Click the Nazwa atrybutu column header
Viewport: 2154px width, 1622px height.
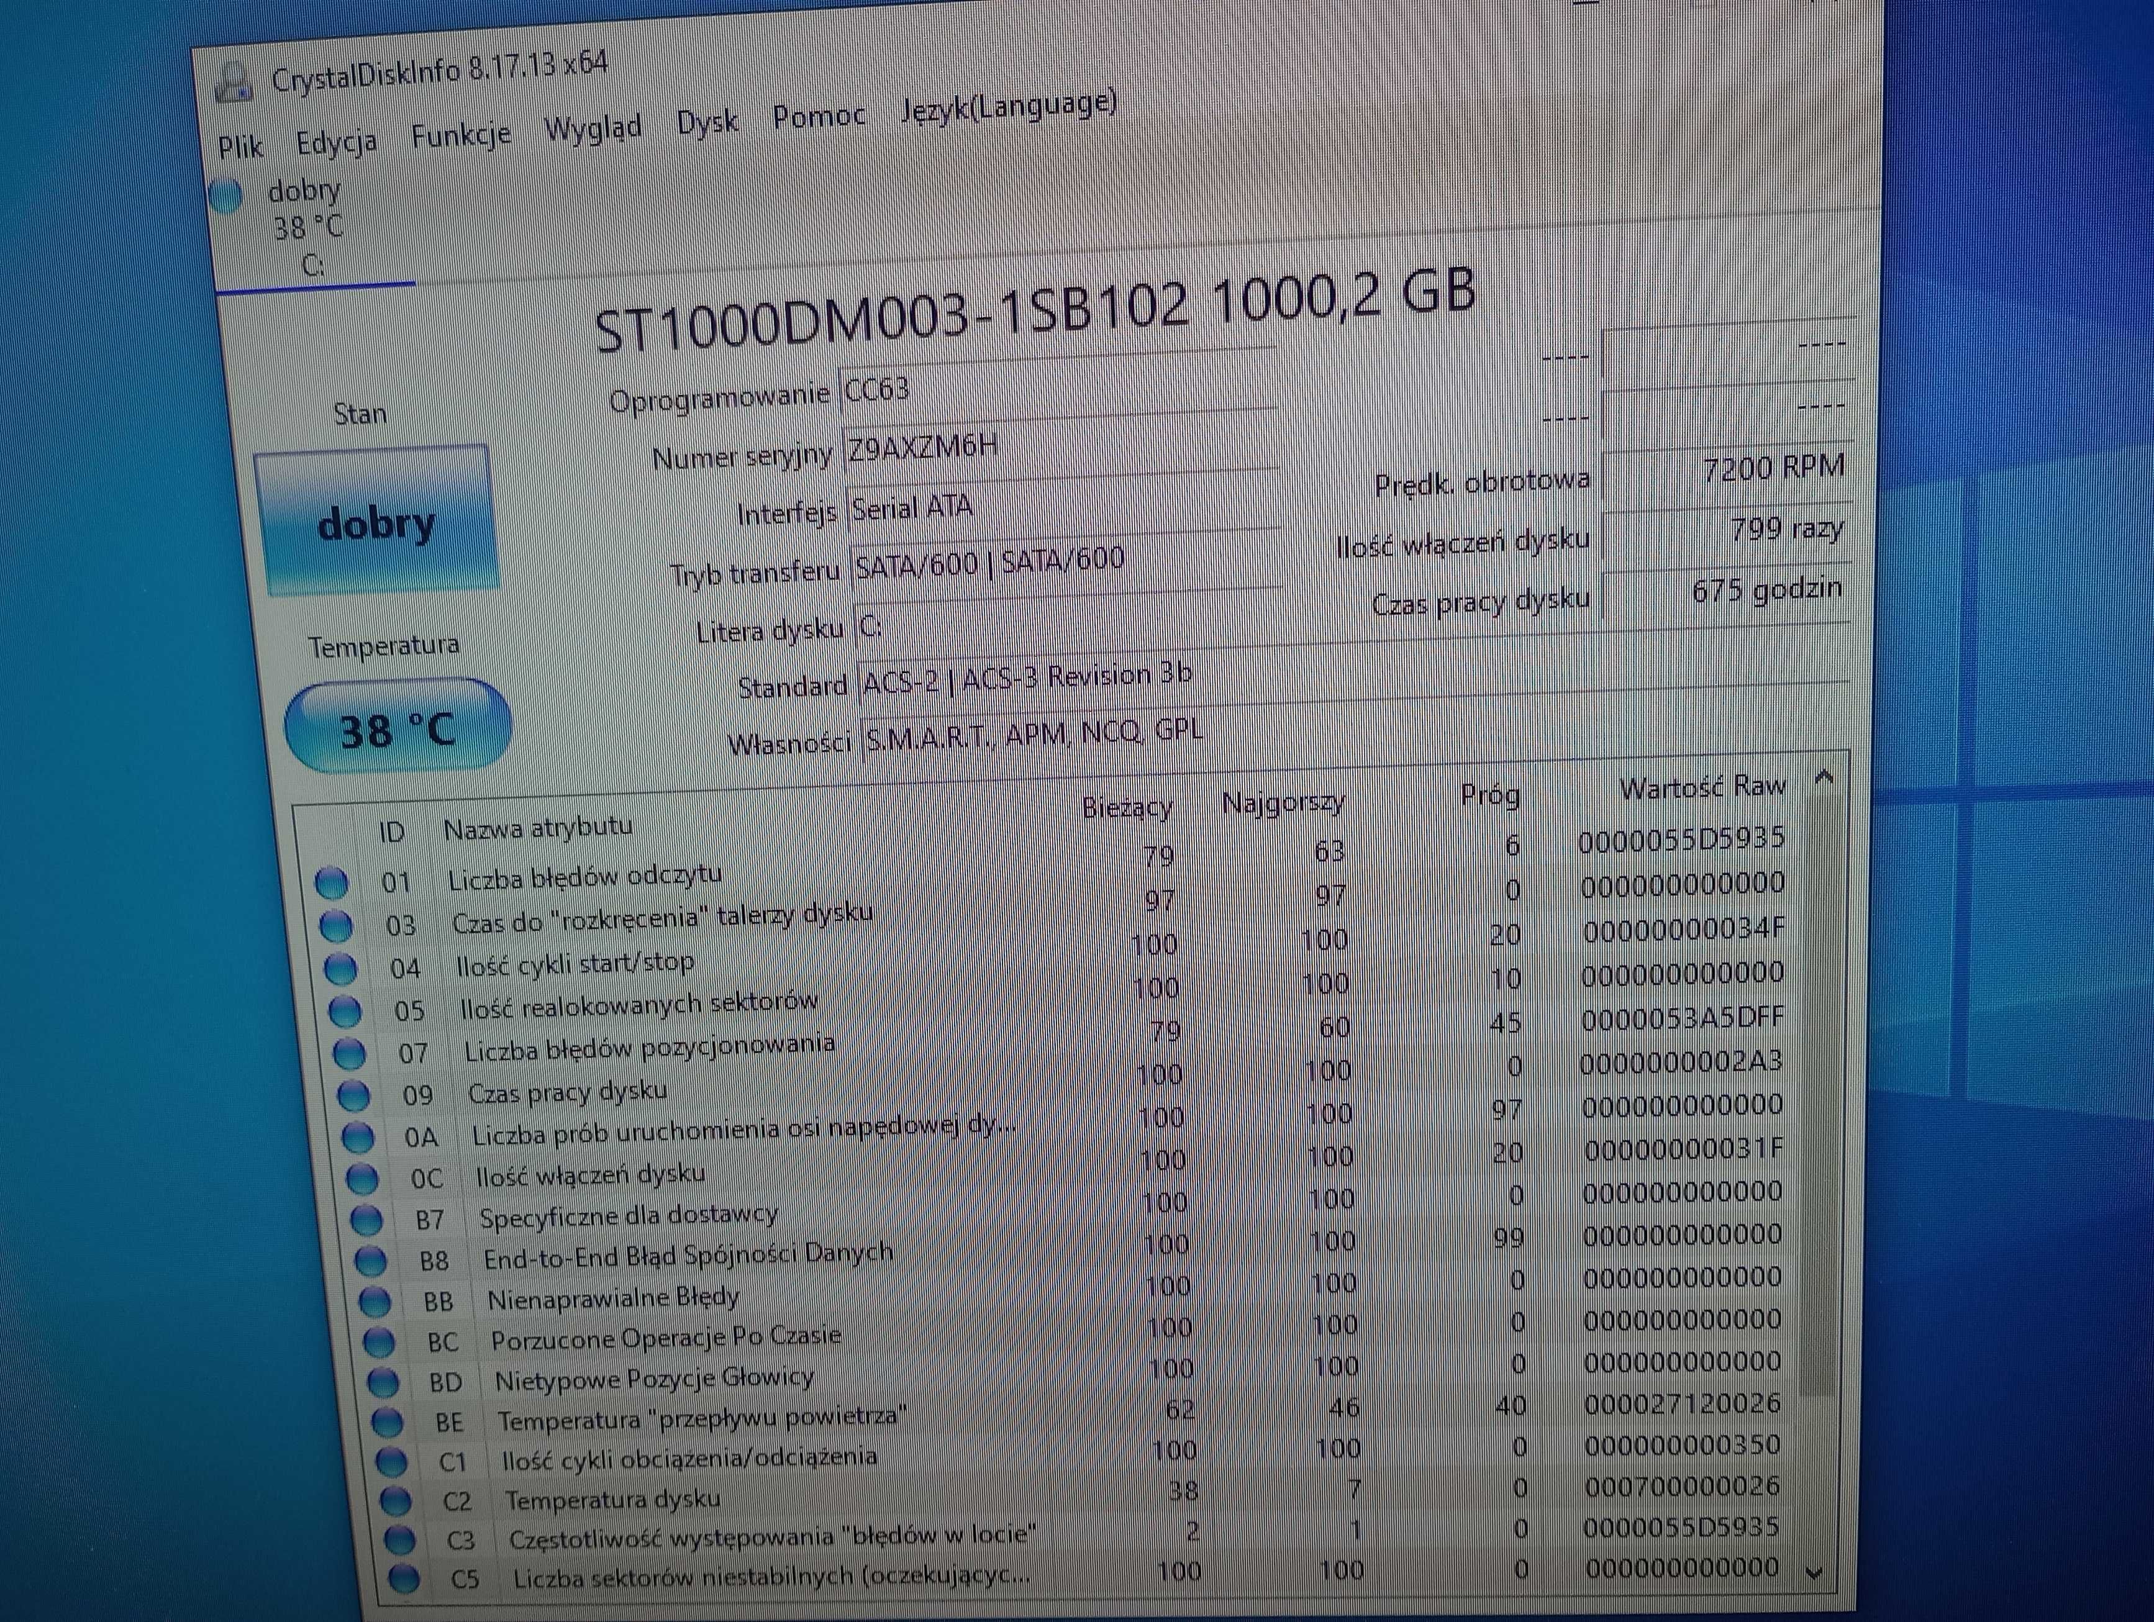(537, 828)
